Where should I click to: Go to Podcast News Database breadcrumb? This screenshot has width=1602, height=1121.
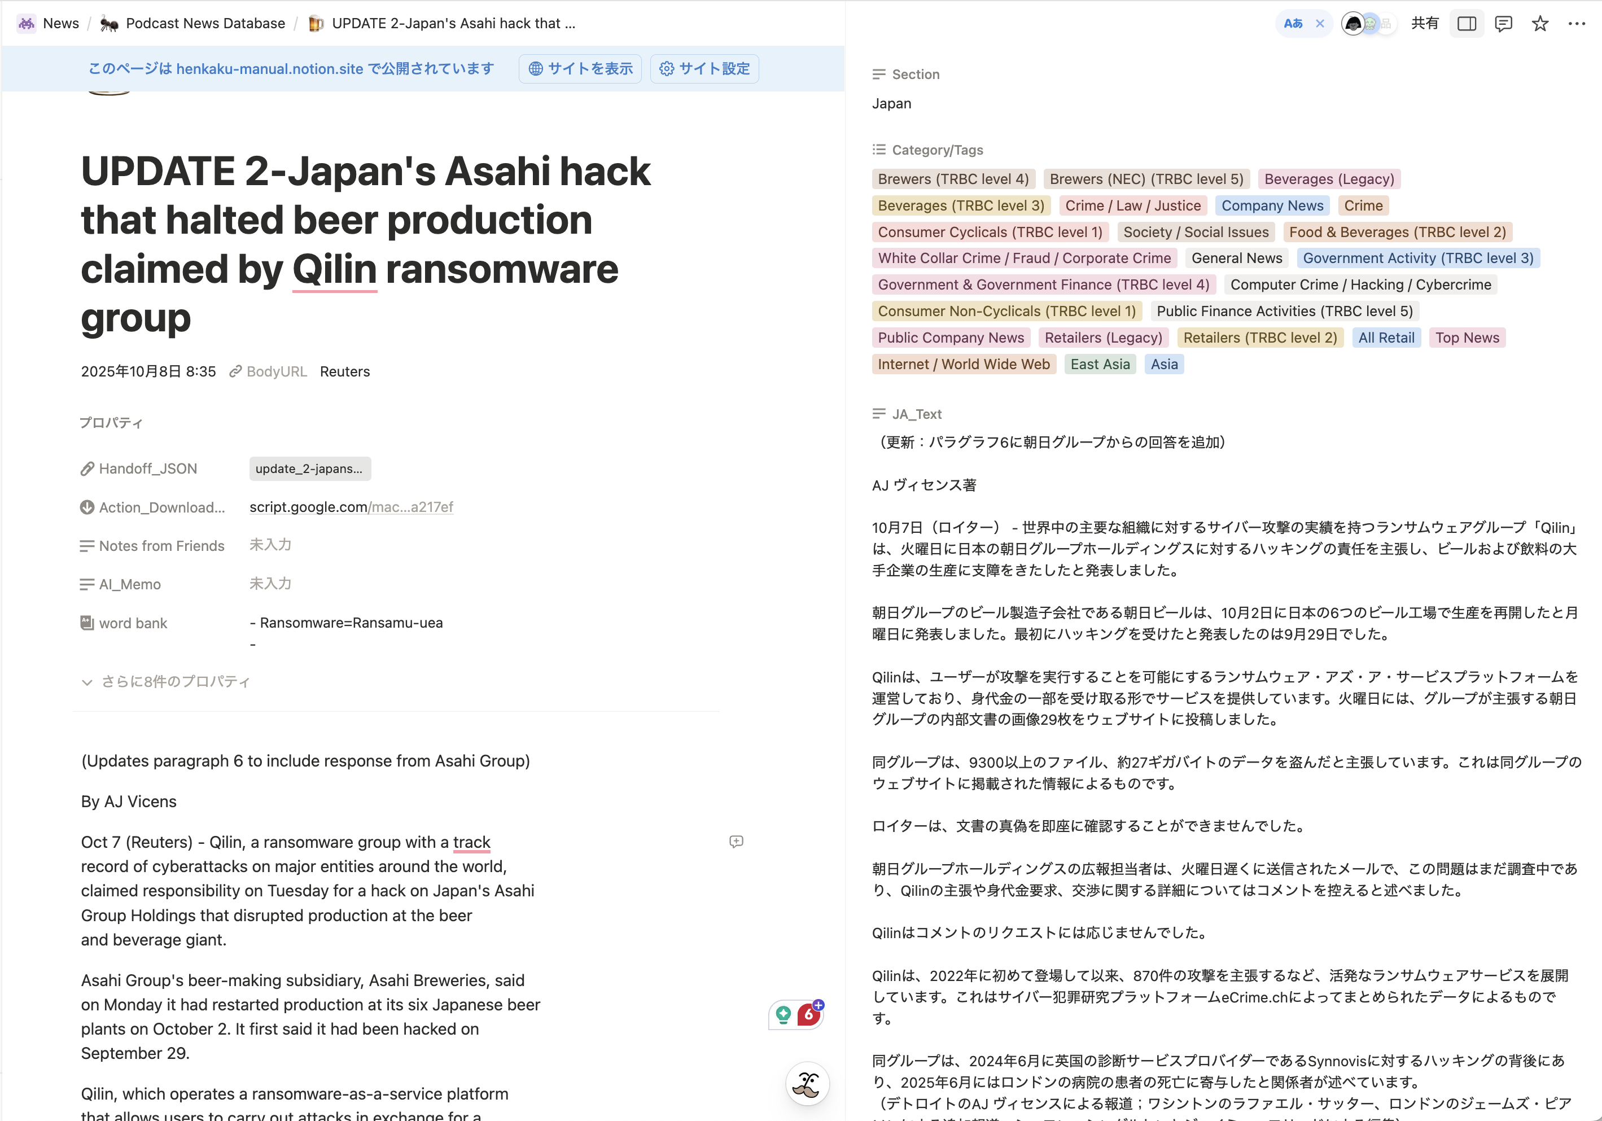(x=205, y=24)
